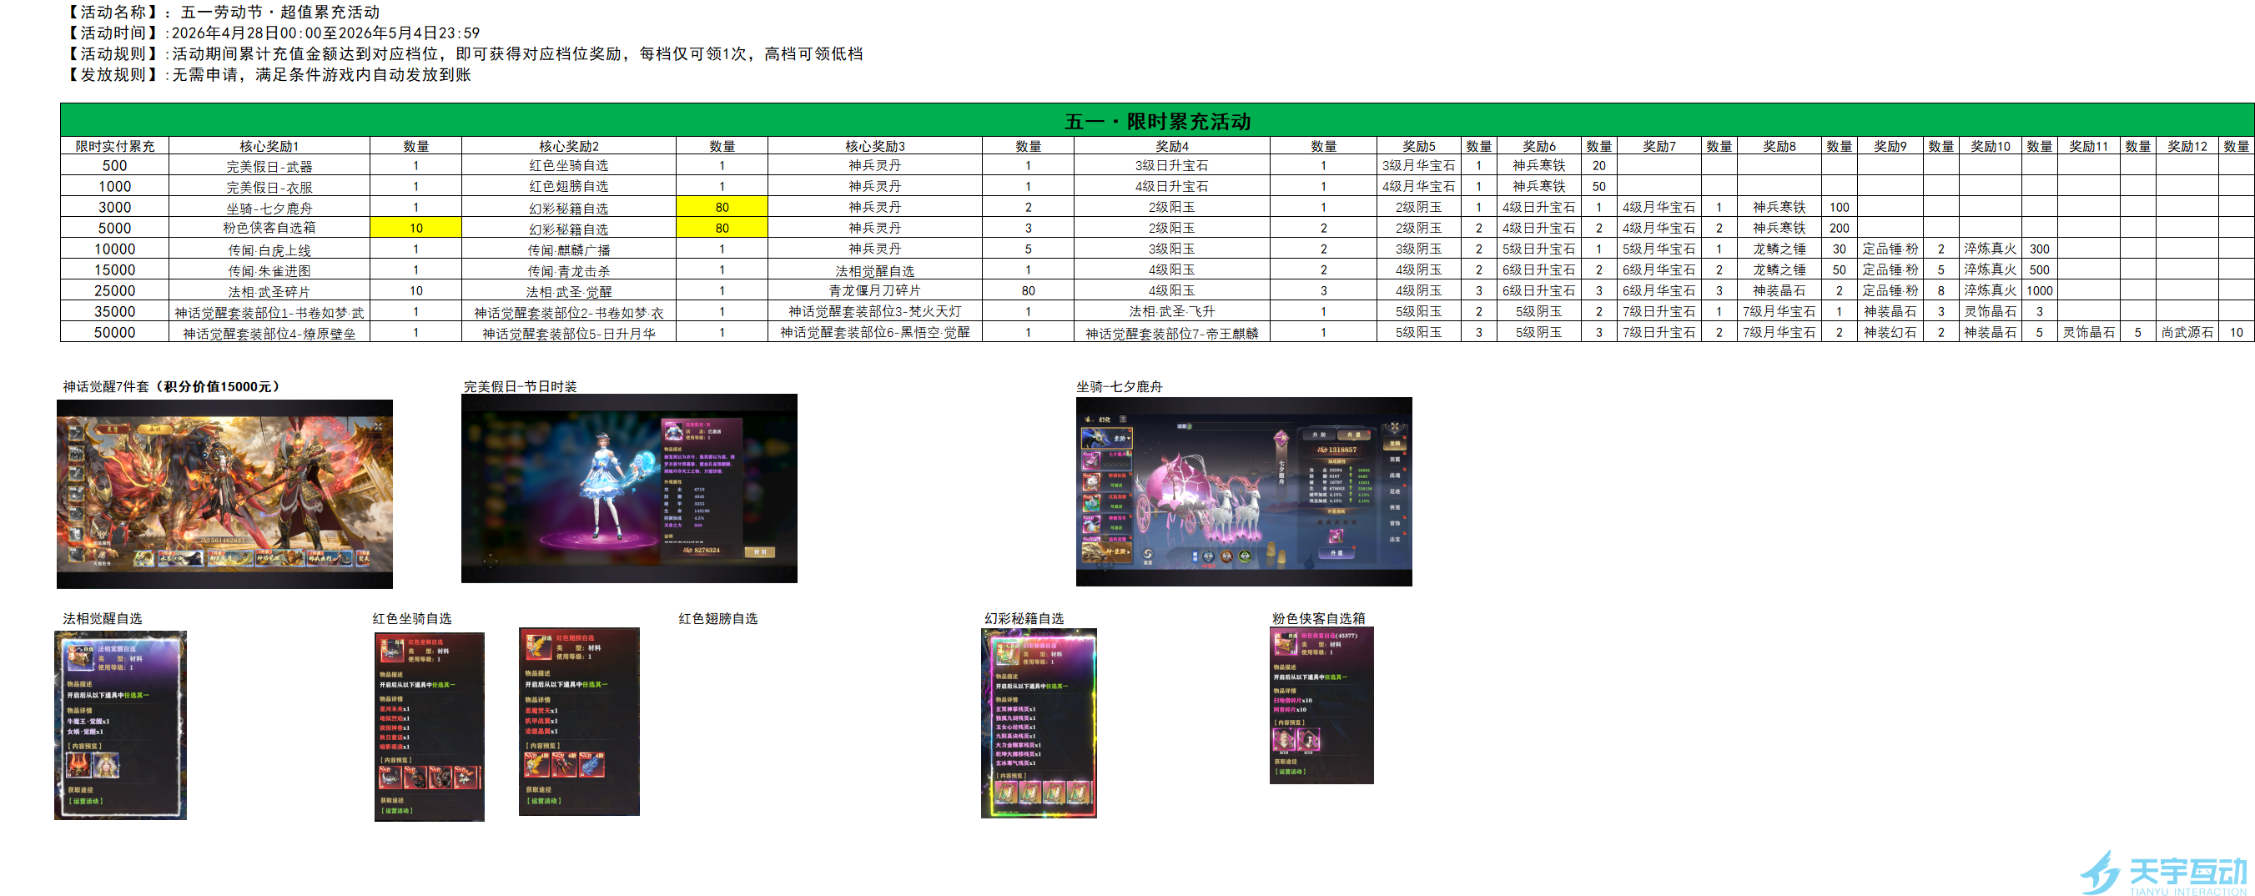Screen dimensions: 2255x896
Task: Open 运营活动 link in 粉色侠客自选 tooltip
Action: 1291,772
